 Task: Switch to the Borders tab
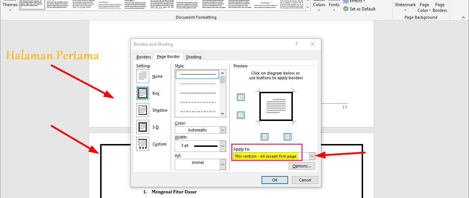pyautogui.click(x=144, y=57)
